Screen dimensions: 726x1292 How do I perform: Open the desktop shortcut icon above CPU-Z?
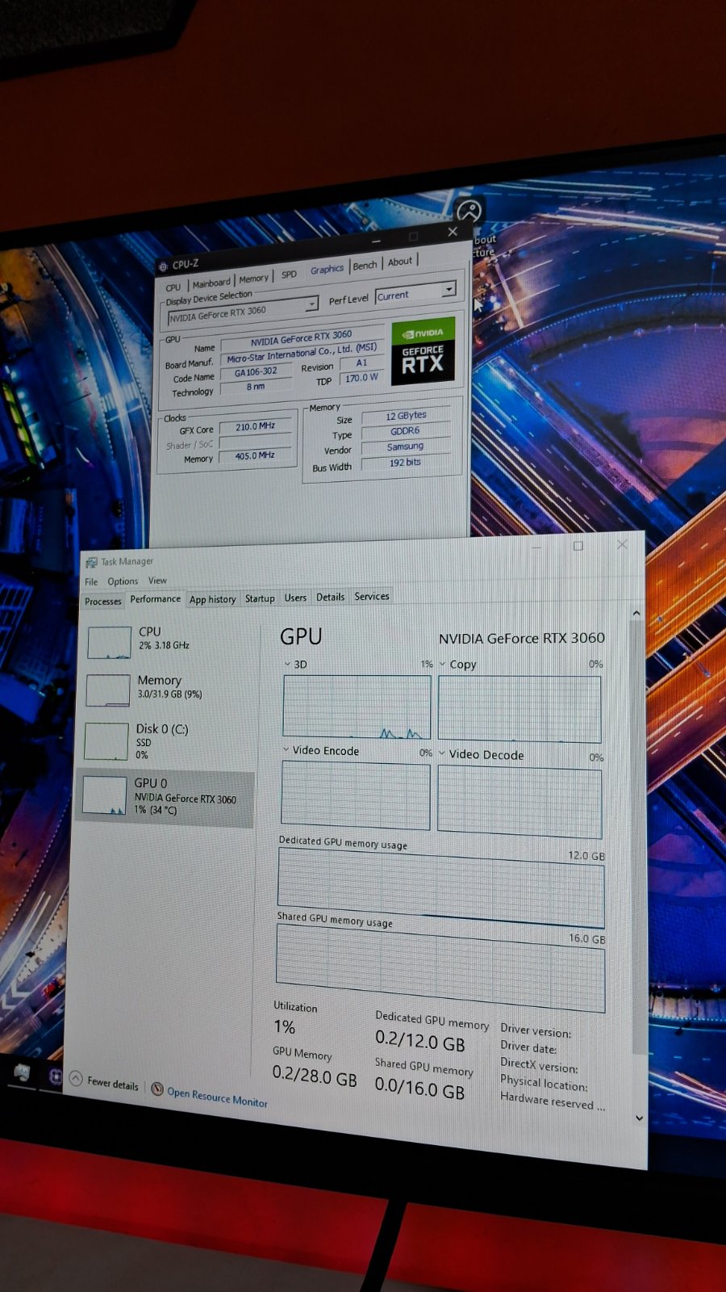tap(469, 212)
